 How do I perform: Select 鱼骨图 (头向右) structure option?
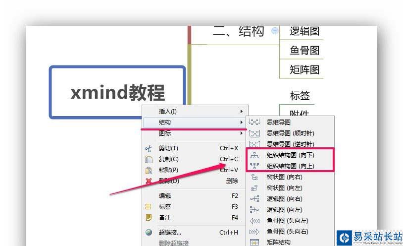point(291,232)
